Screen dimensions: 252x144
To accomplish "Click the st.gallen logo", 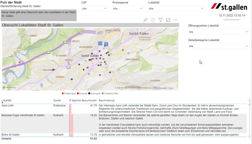I will (x=229, y=7).
